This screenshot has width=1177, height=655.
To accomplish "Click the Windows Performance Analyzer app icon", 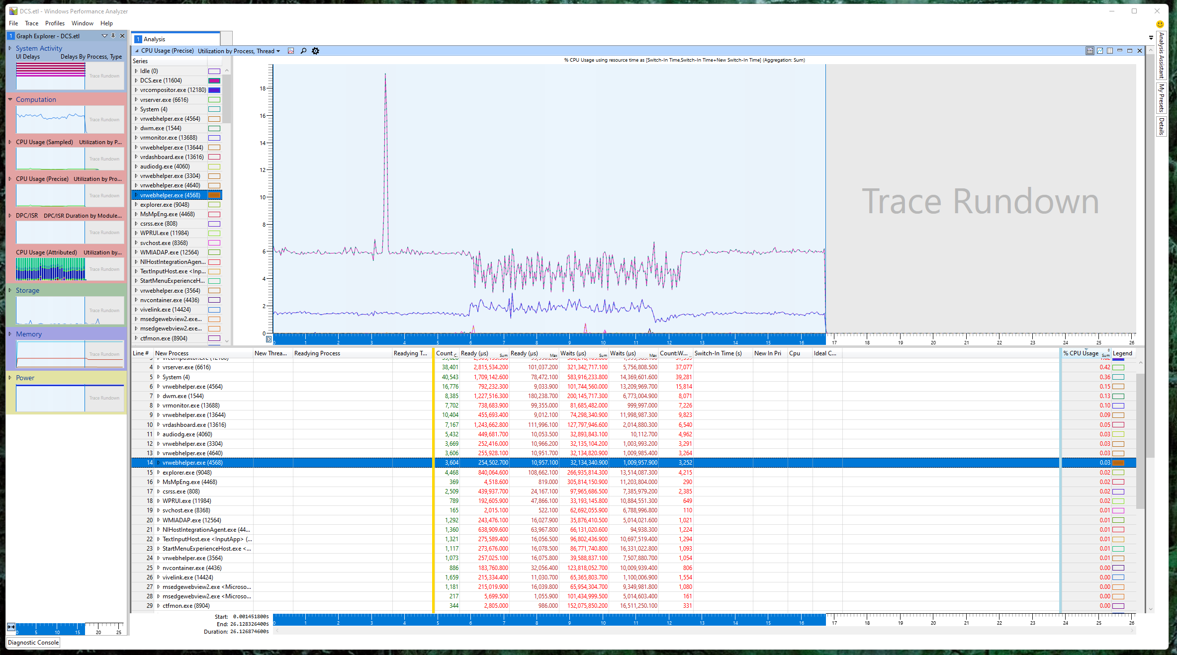I will (13, 11).
